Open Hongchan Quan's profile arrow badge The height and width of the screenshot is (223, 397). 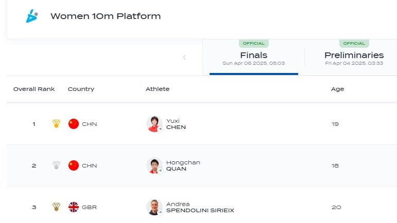pos(160,171)
